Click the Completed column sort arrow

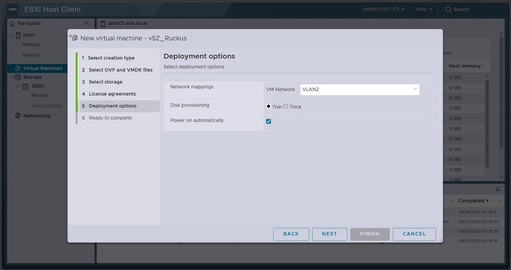point(488,201)
